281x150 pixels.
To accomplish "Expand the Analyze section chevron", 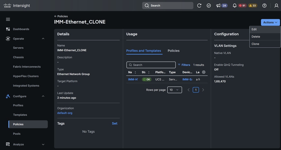I will pyautogui.click(x=43, y=144).
